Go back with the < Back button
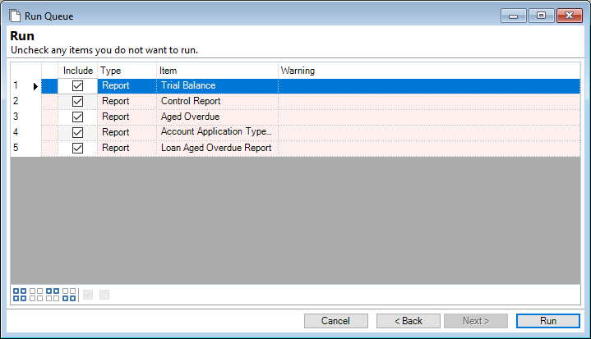The height and width of the screenshot is (339, 591). coord(409,321)
